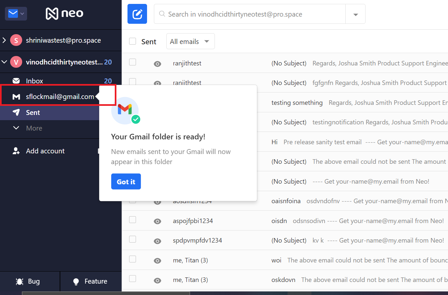Image resolution: width=448 pixels, height=295 pixels.
Task: Check the 'oskdovn' email checkbox
Action: pyautogui.click(x=132, y=279)
